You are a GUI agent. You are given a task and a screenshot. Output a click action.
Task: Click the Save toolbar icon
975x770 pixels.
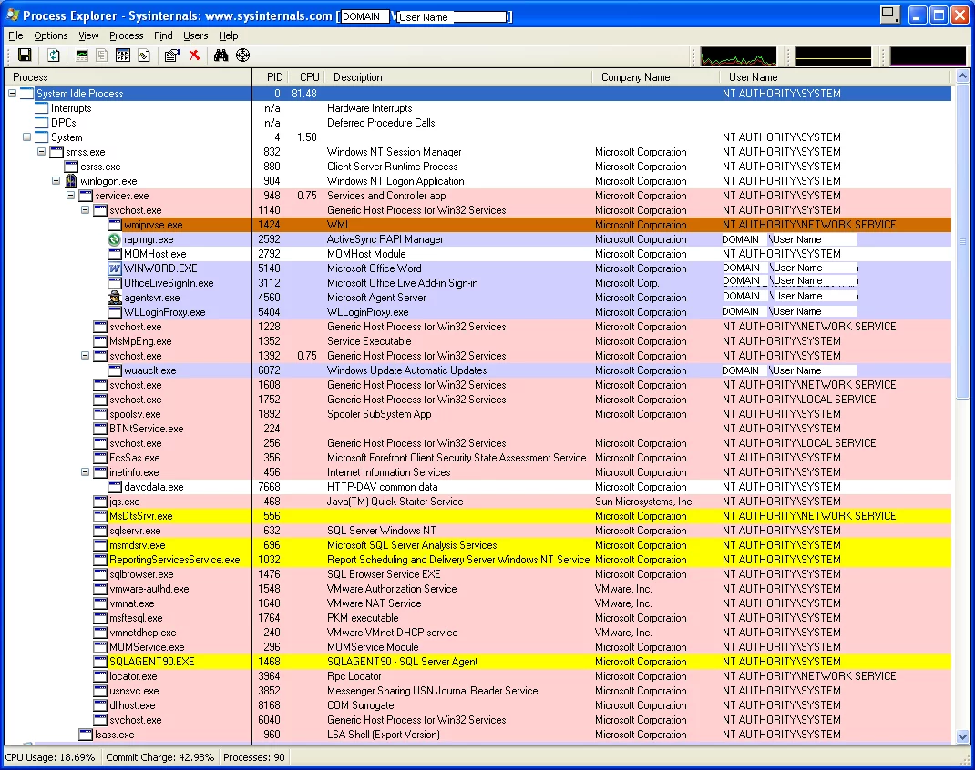tap(25, 56)
